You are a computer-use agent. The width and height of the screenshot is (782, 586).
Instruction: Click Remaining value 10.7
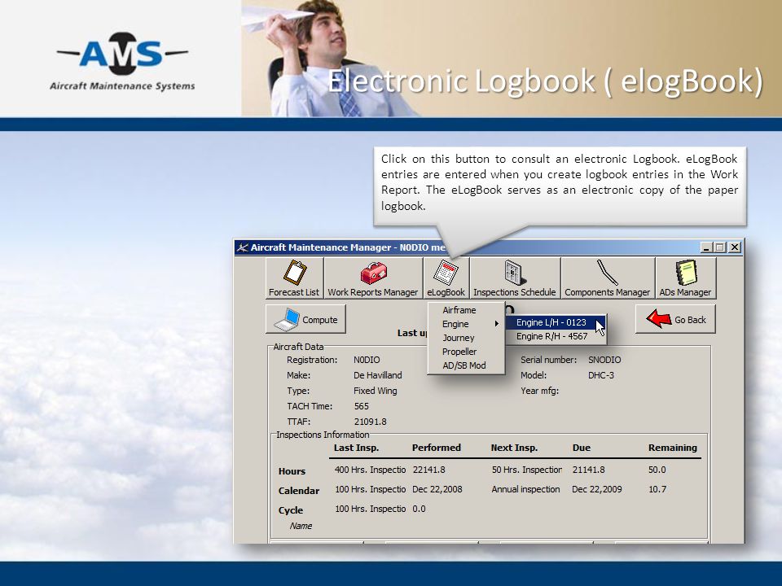click(657, 489)
